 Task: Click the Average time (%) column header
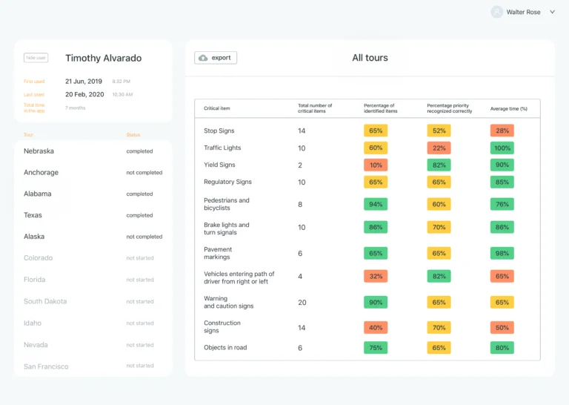508,109
